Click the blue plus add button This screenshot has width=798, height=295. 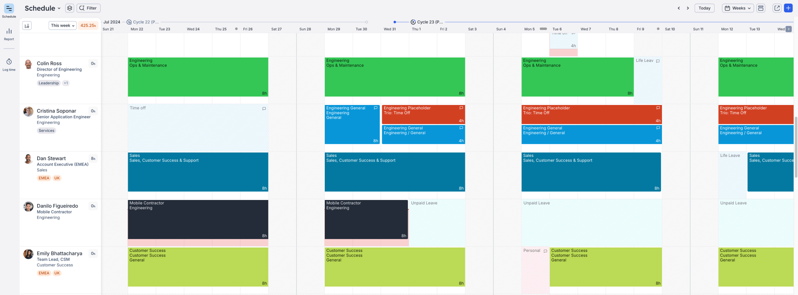[x=788, y=8]
